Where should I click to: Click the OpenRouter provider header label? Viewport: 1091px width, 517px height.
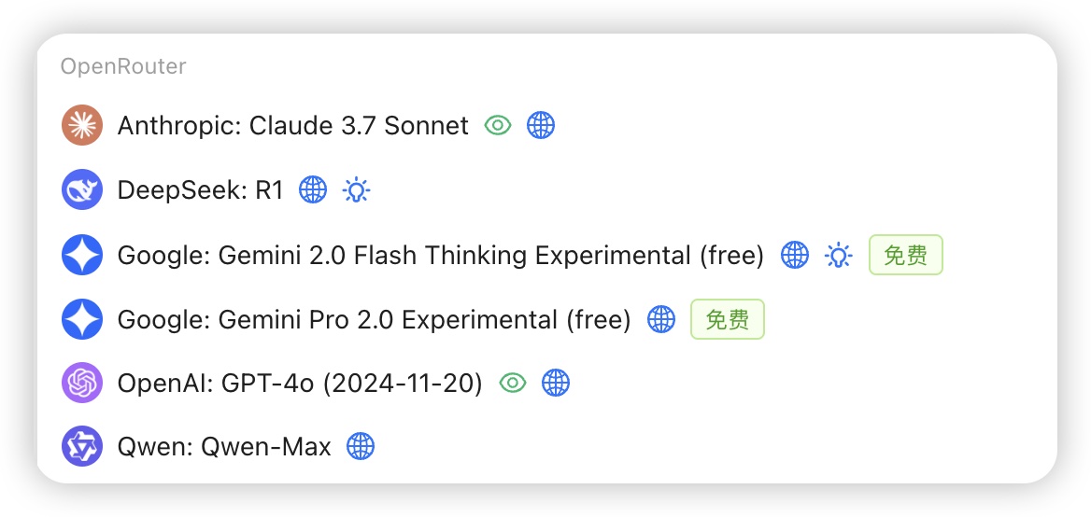tap(123, 66)
